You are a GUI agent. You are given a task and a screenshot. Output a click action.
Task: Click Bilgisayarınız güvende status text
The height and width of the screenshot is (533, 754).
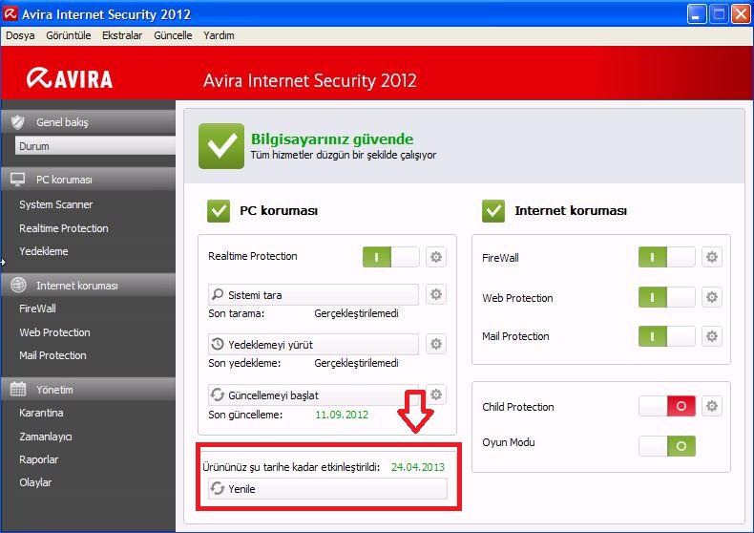pyautogui.click(x=332, y=139)
